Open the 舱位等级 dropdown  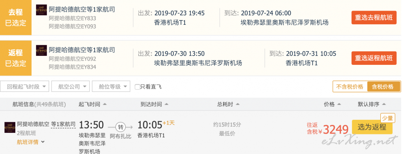(111, 86)
